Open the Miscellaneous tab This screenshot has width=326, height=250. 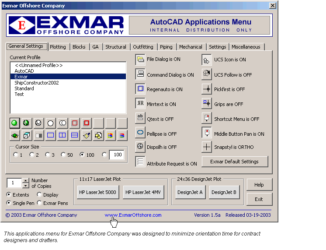[246, 47]
